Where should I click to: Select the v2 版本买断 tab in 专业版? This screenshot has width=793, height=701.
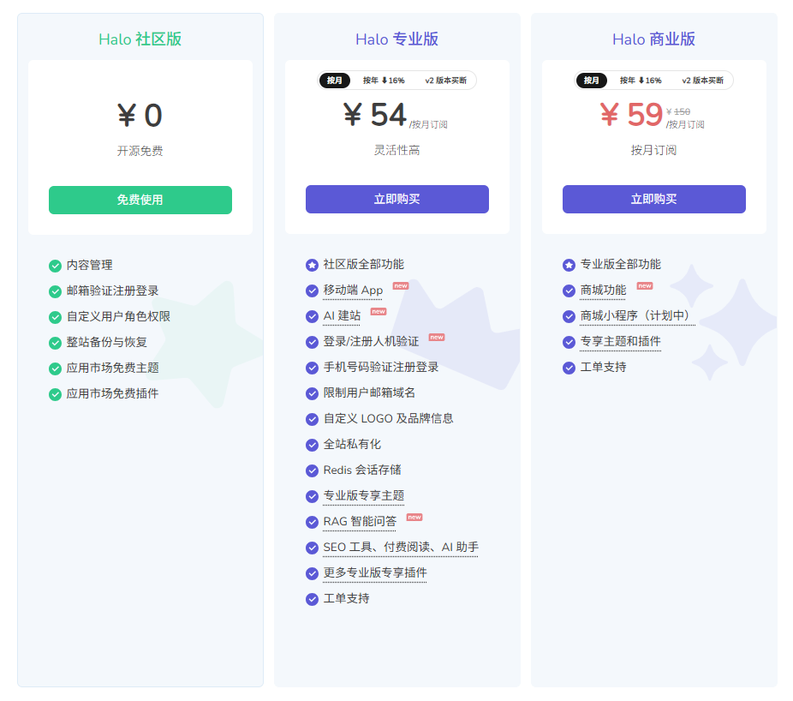(446, 80)
